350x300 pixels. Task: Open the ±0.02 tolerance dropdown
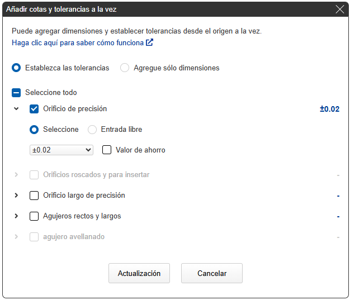tap(62, 150)
